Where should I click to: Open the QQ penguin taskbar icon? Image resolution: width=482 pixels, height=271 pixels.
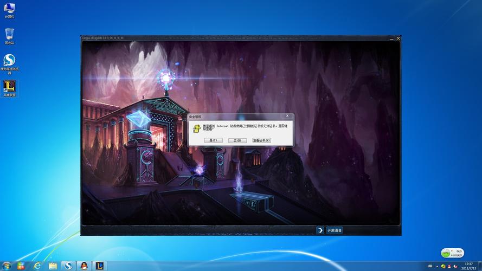coord(84,266)
